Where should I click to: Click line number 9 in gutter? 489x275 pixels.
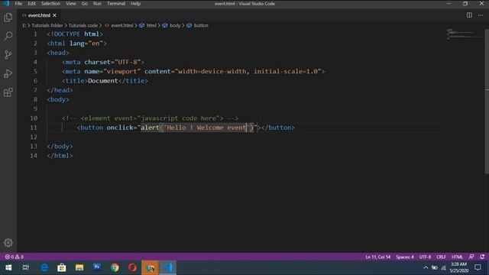pos(35,108)
